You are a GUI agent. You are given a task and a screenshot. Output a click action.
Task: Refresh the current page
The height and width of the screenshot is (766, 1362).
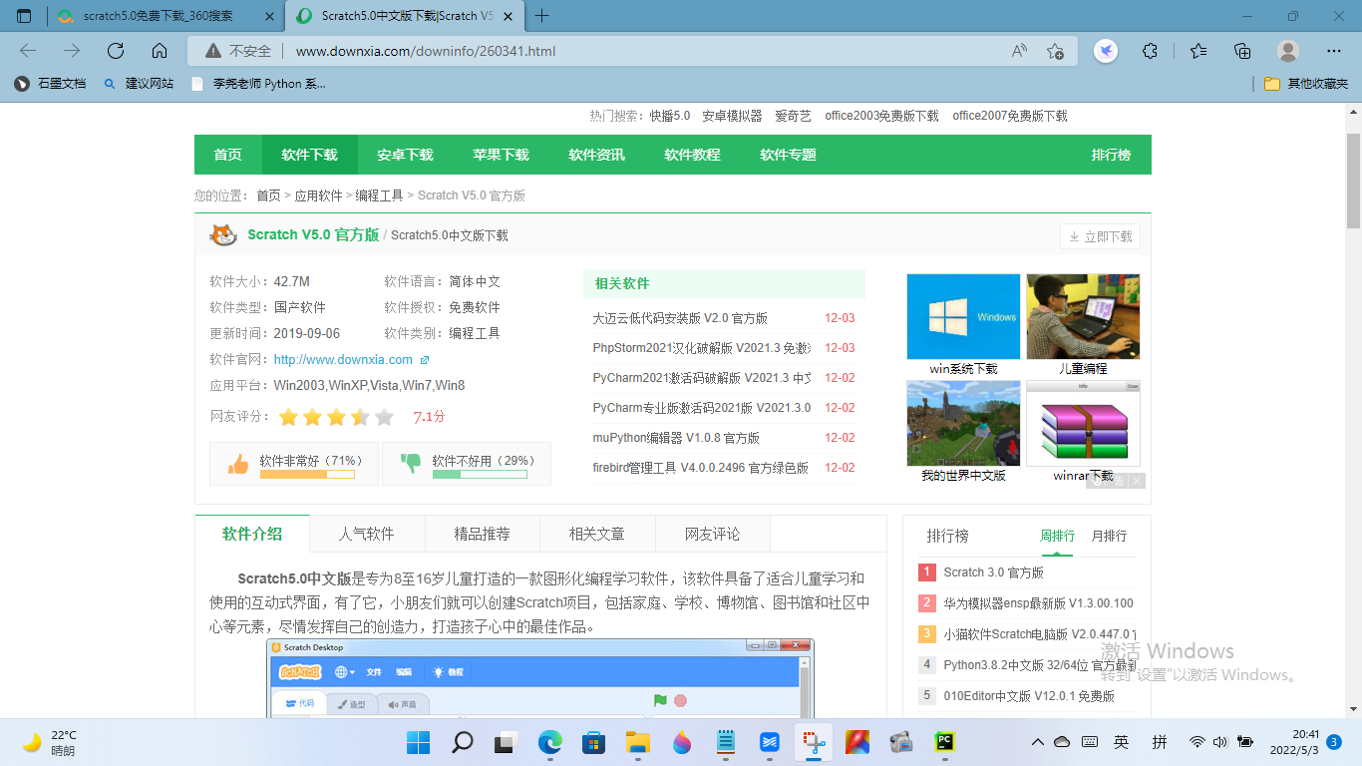tap(116, 51)
